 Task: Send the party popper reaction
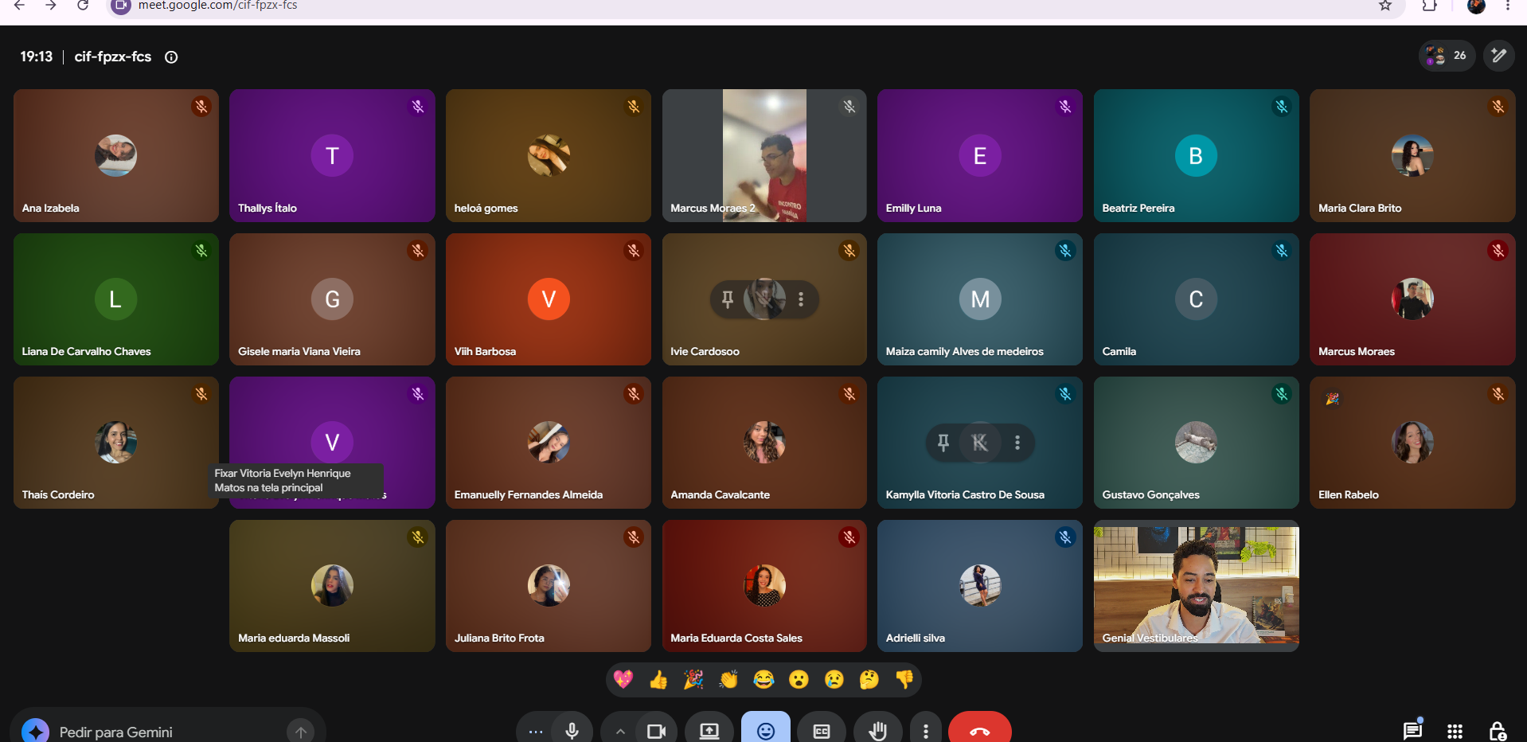point(693,679)
